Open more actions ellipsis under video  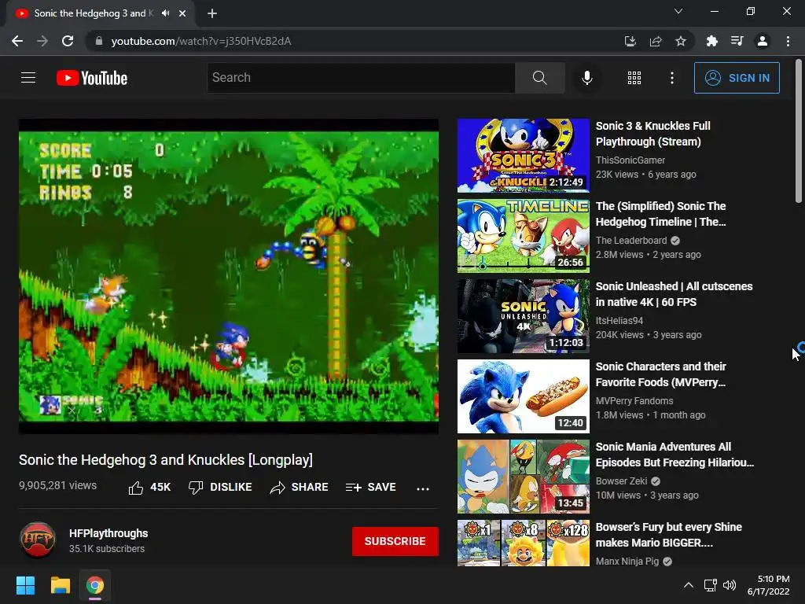click(x=422, y=488)
